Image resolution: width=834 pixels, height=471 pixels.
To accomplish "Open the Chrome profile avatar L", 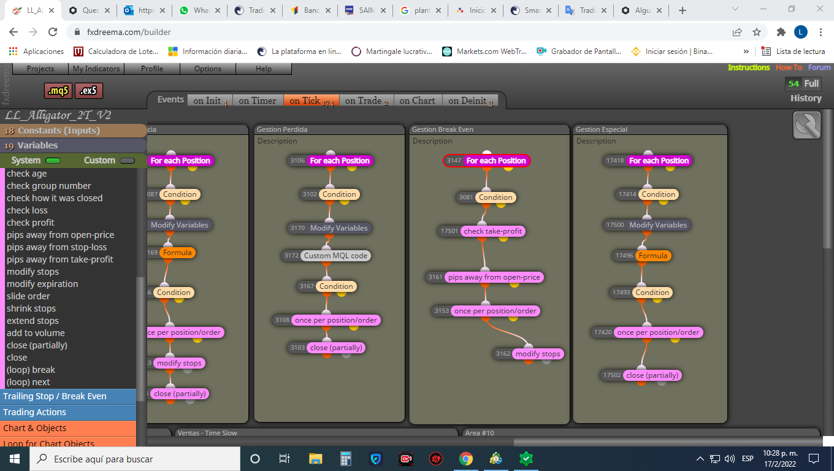I will 801,32.
